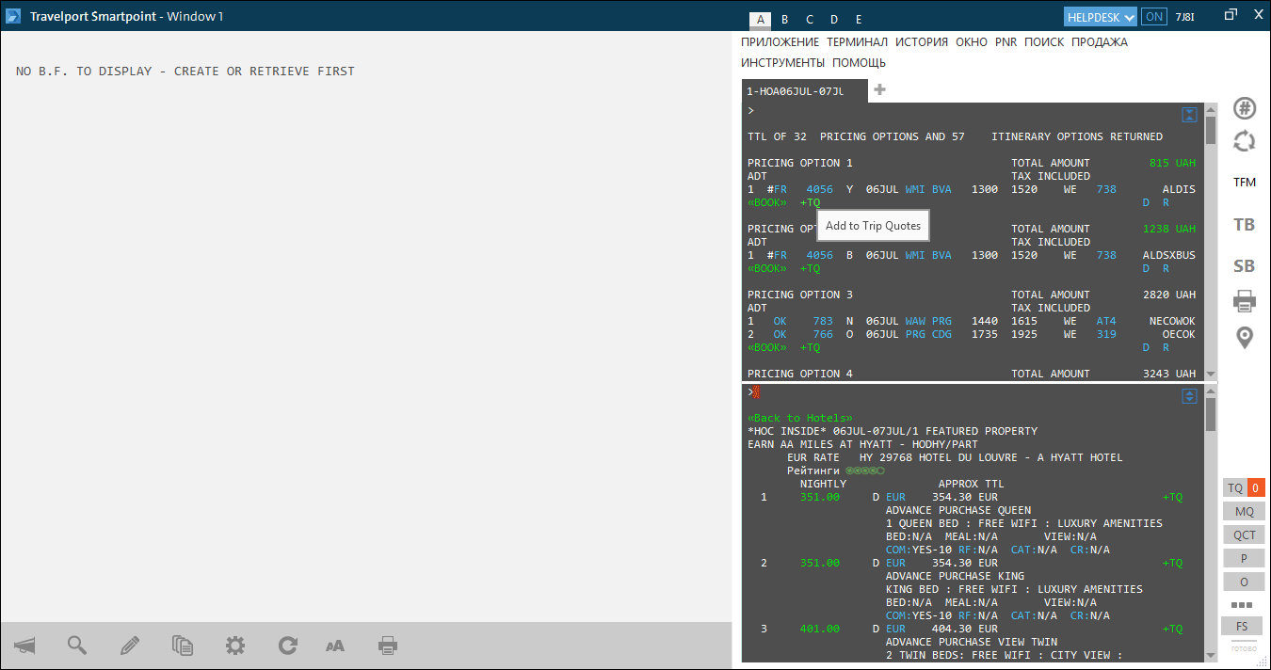Open the ТЕРМИНАЛ menu
The height and width of the screenshot is (670, 1271).
tap(858, 42)
